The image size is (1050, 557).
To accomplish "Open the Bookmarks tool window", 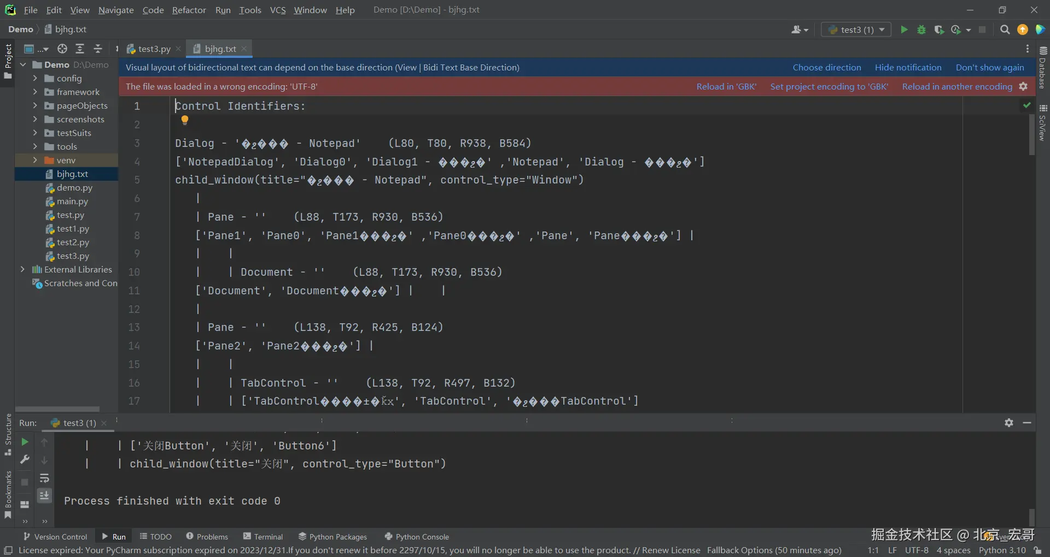I will click(8, 495).
